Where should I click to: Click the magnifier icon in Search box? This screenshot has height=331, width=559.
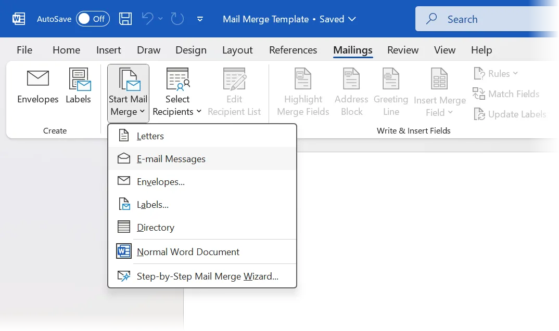click(431, 19)
